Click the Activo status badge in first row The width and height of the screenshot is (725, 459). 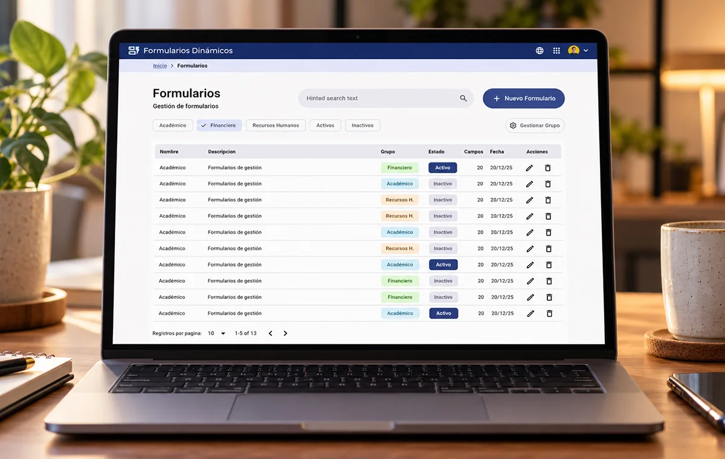point(443,168)
